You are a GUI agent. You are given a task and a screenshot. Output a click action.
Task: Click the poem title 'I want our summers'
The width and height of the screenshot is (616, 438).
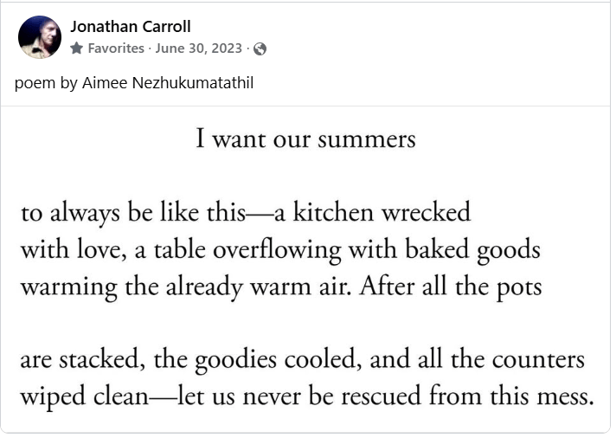(x=305, y=138)
